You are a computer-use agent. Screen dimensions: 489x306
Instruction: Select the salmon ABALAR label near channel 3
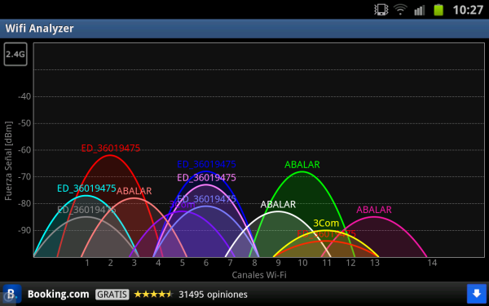134,191
